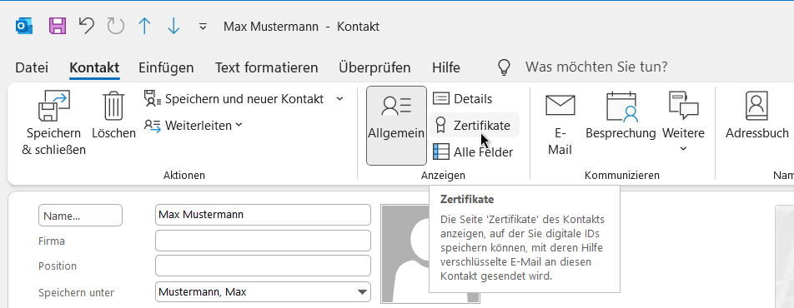Screen dimensions: 794x308
Task: Go to next item with the down arrow
Action: tap(173, 27)
